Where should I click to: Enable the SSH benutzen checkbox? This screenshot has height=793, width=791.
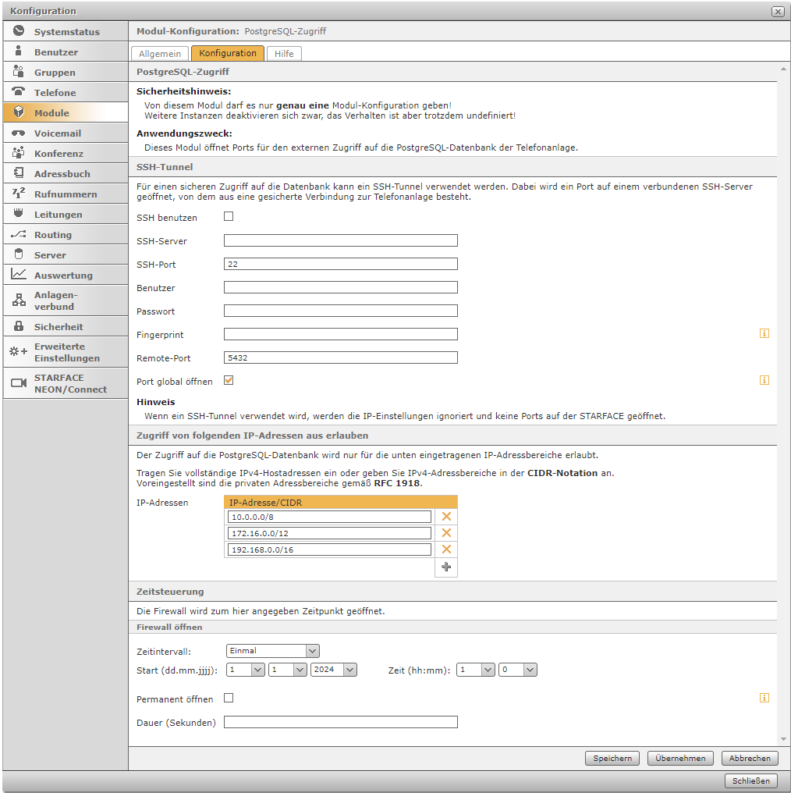pyautogui.click(x=229, y=216)
